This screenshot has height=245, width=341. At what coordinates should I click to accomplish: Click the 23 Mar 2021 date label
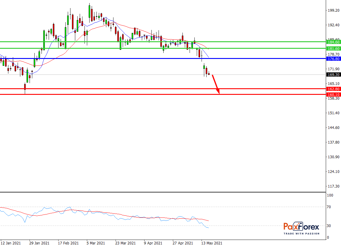click(x=125, y=243)
